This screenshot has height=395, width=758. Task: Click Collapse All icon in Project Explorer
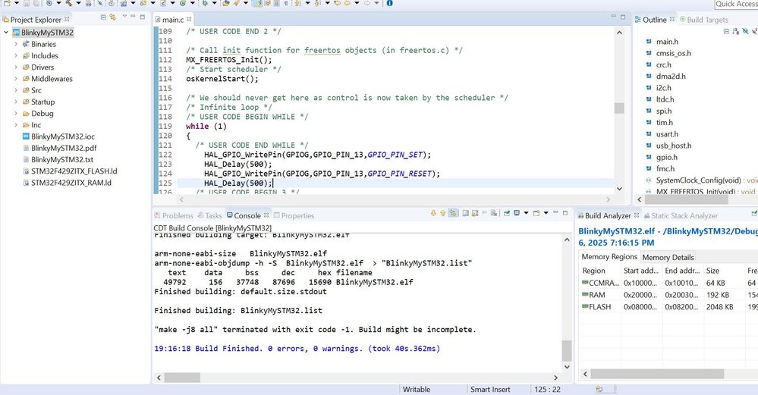coord(103,17)
